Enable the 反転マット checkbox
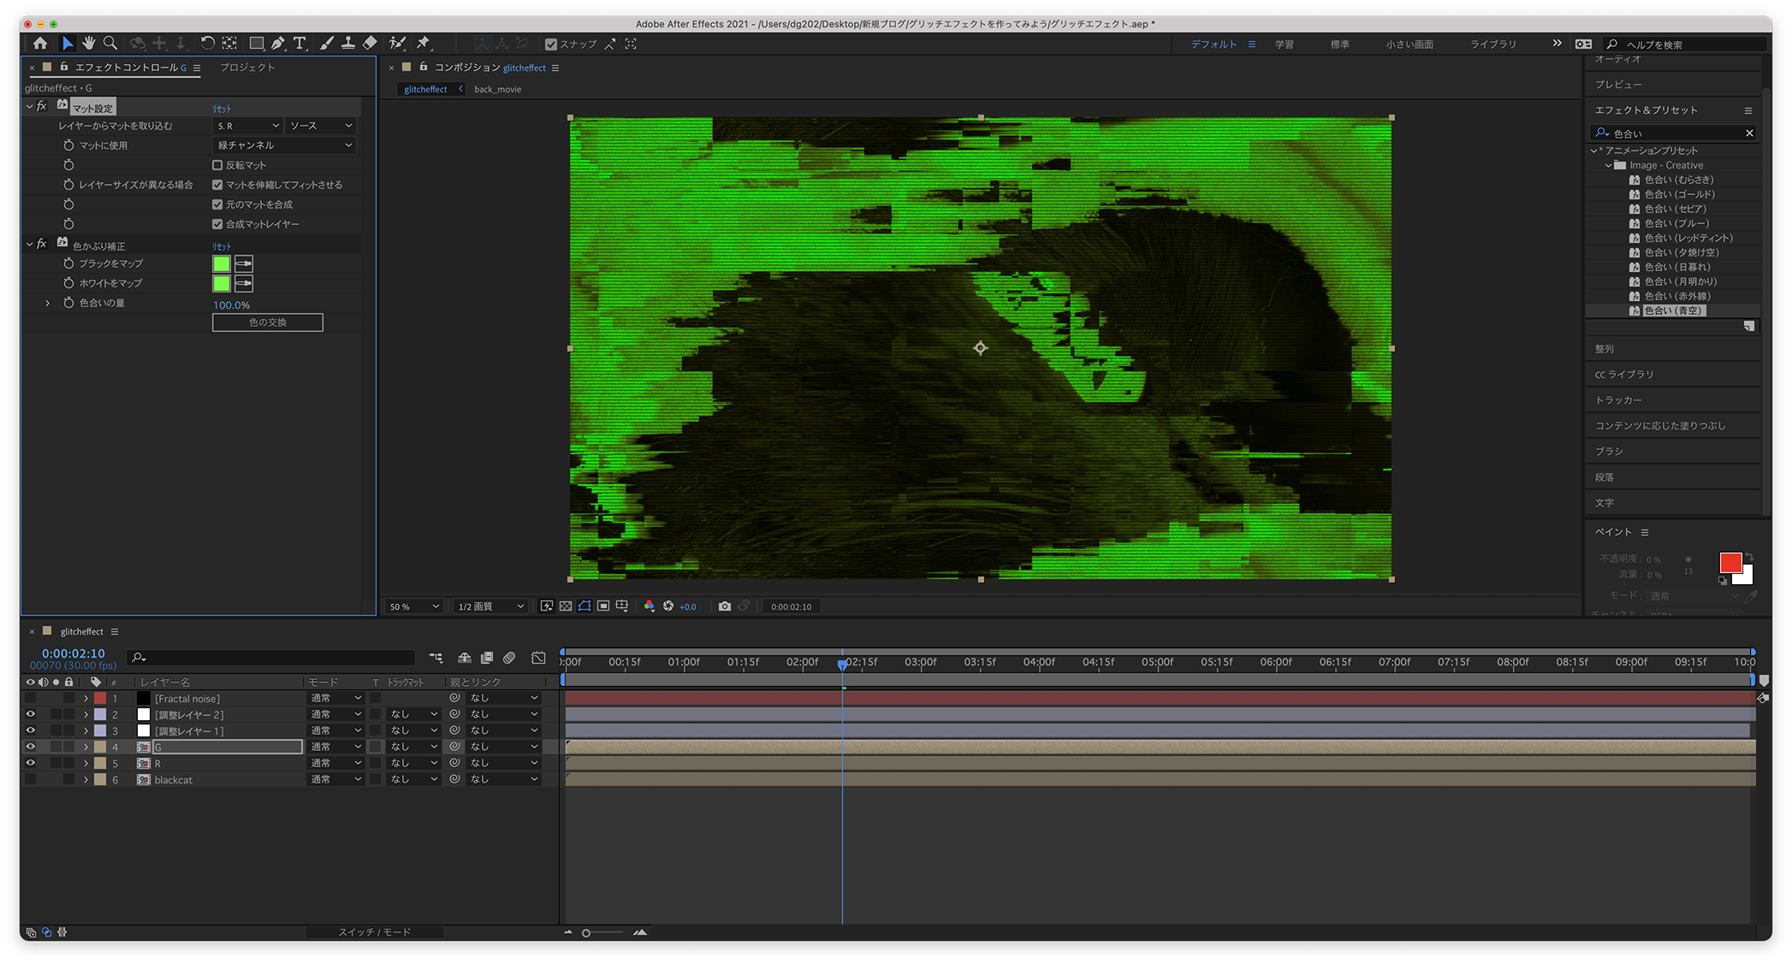This screenshot has height=964, width=1792. [217, 165]
